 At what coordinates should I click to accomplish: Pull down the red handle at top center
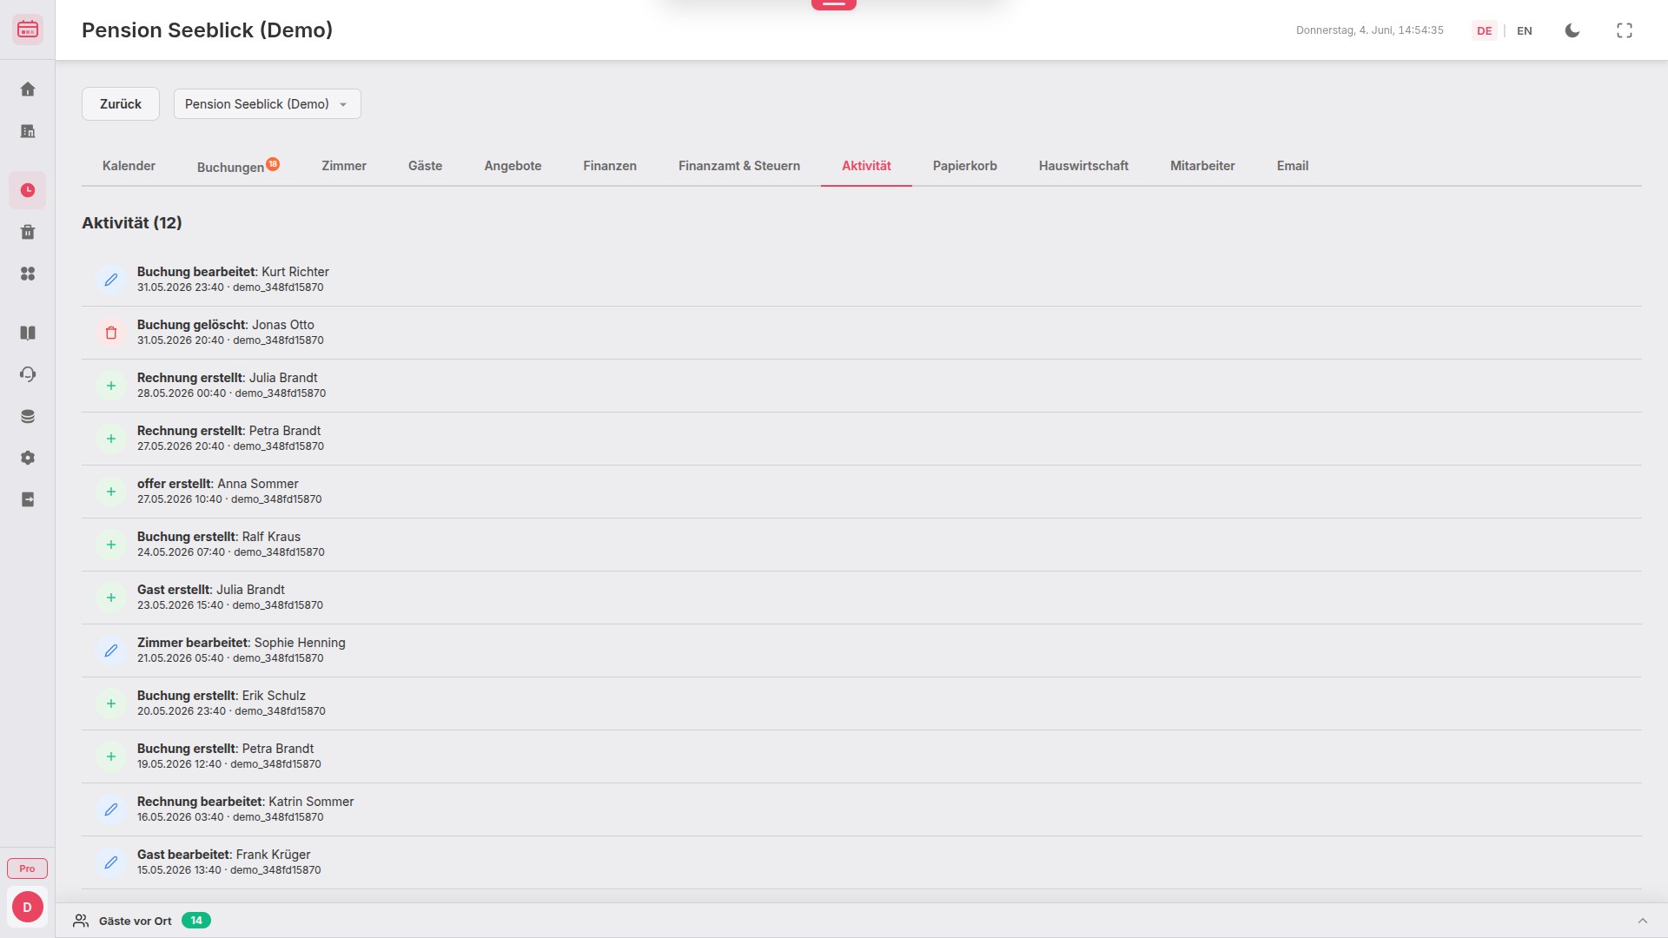click(834, 4)
